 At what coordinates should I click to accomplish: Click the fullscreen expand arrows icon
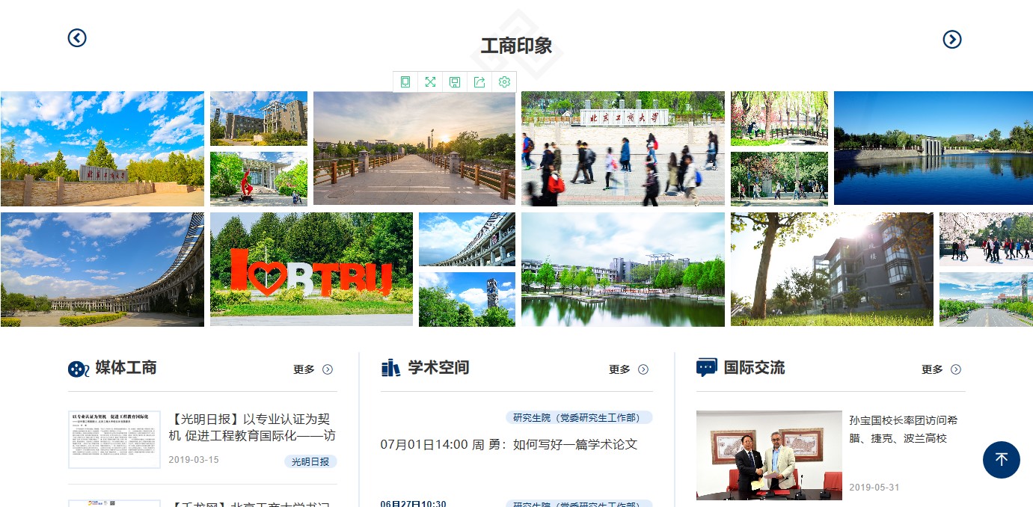(430, 82)
